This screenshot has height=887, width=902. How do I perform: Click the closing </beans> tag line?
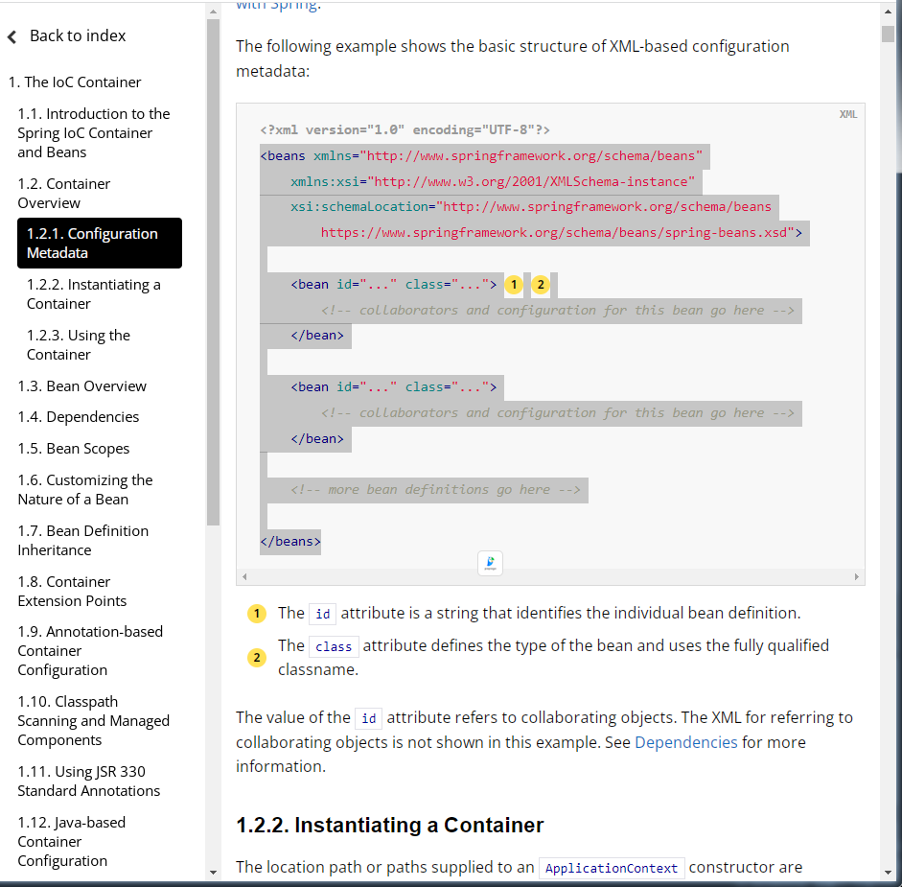[290, 542]
